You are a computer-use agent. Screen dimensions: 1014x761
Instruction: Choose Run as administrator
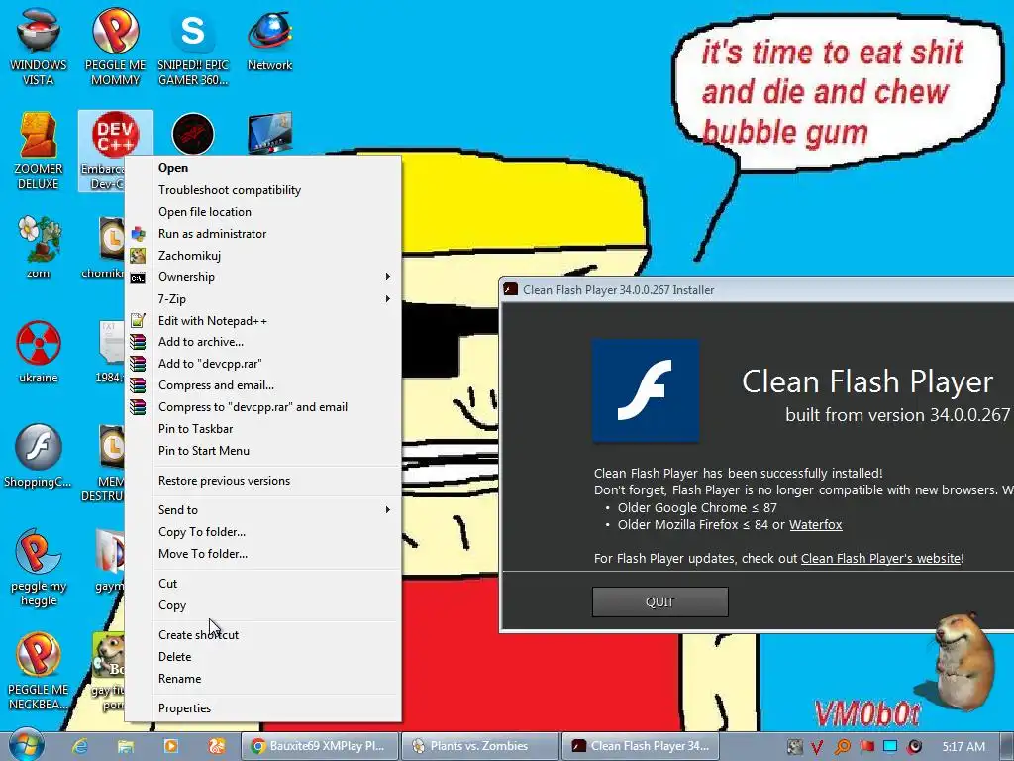(x=262, y=234)
